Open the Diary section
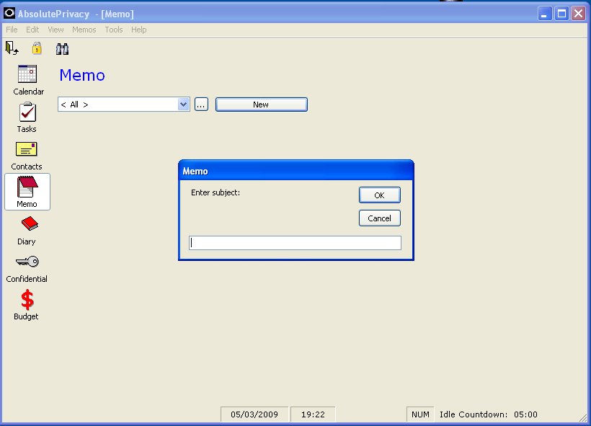Image resolution: width=591 pixels, height=426 pixels. [x=27, y=231]
